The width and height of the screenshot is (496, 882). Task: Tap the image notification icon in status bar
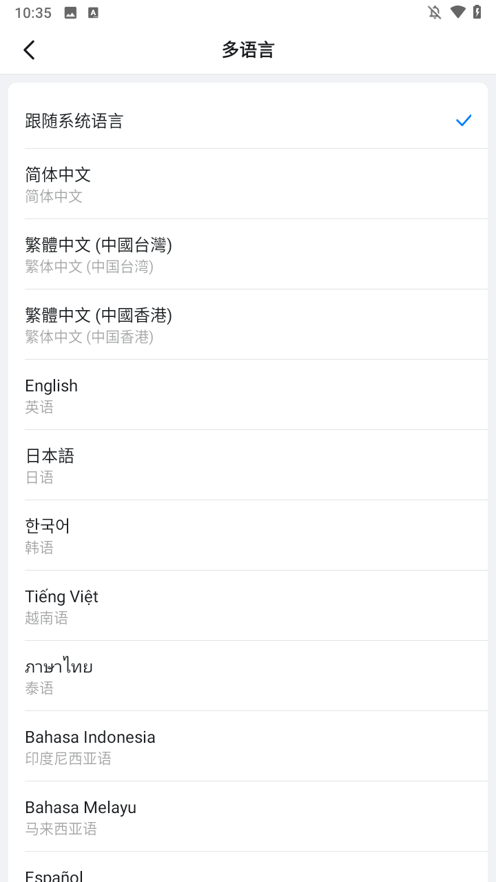coord(70,12)
